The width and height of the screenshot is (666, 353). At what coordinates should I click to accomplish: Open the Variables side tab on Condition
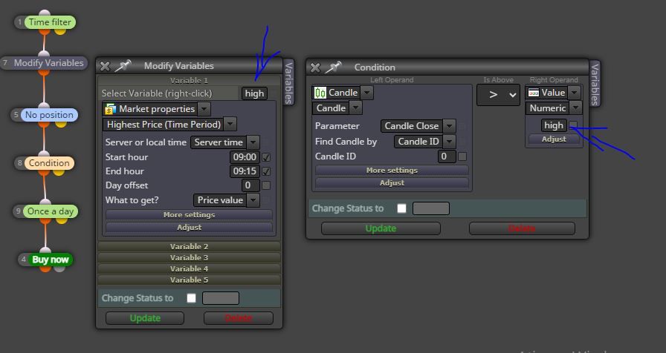click(x=595, y=84)
